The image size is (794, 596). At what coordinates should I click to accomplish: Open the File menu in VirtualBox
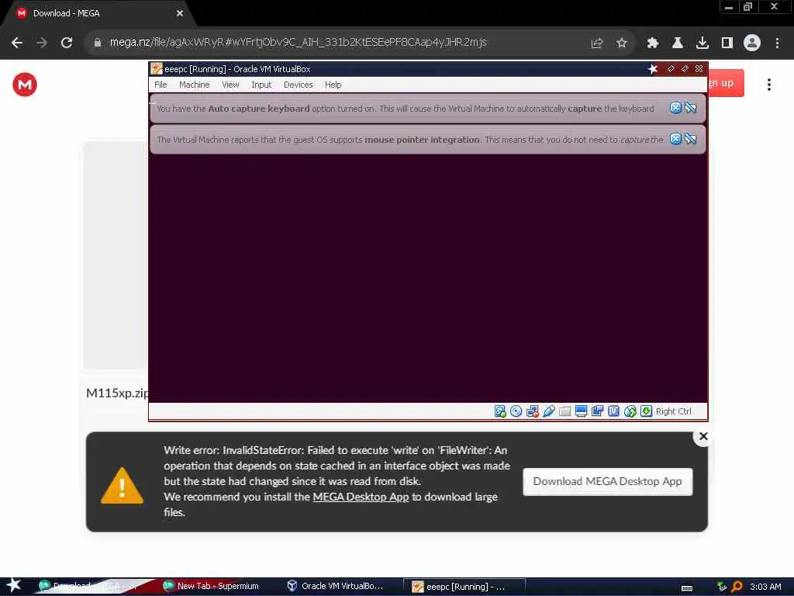[161, 85]
